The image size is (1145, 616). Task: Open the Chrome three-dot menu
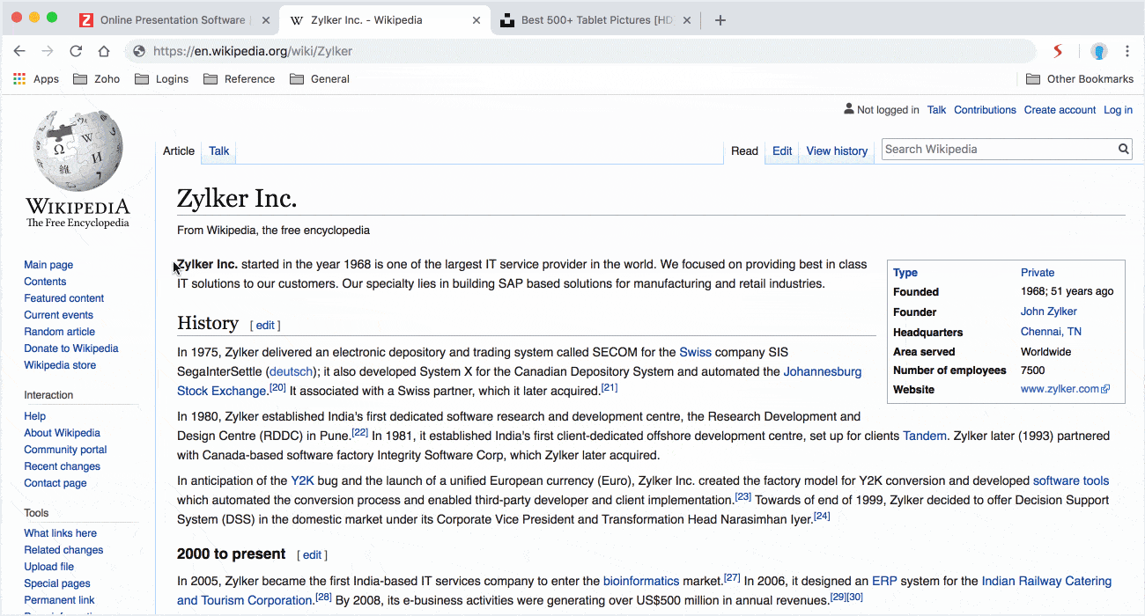pyautogui.click(x=1127, y=51)
